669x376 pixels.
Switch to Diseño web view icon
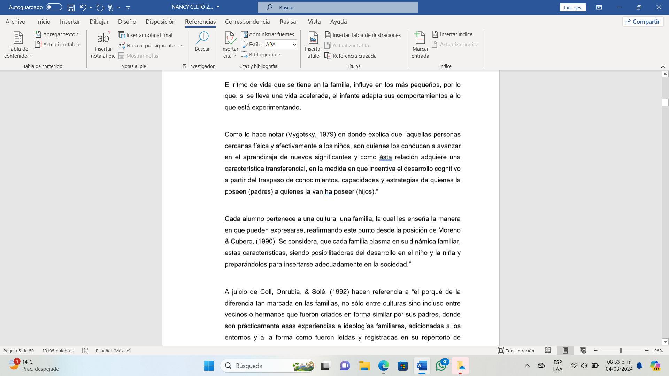583,351
